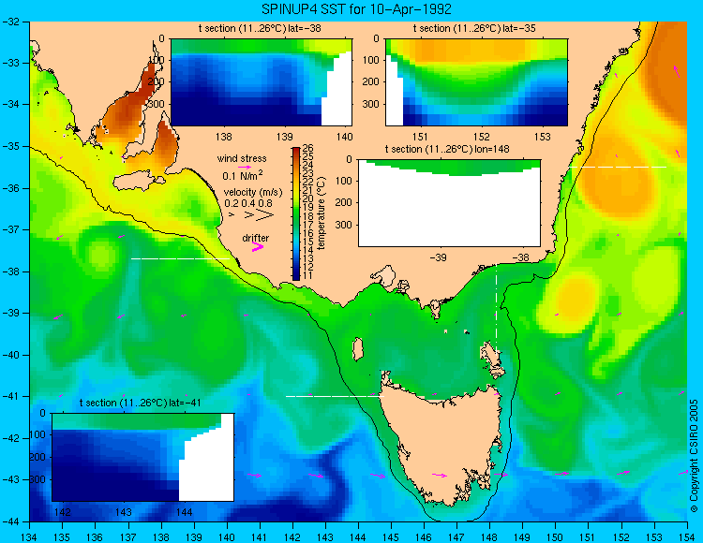Click the white dashed section line at latitude -41
This screenshot has width=703, height=543.
coord(335,396)
